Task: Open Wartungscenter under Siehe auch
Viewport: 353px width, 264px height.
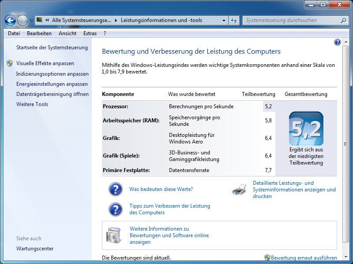Action: click(35, 249)
